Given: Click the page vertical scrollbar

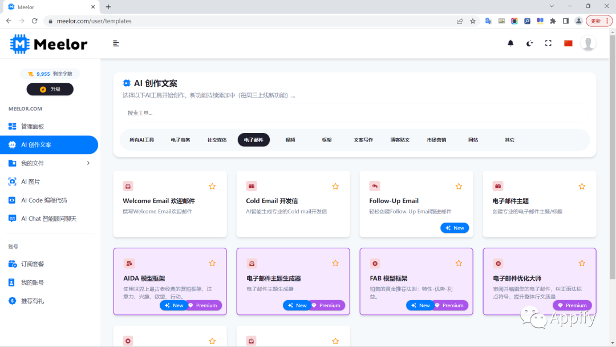Looking at the screenshot, I should point(613,157).
